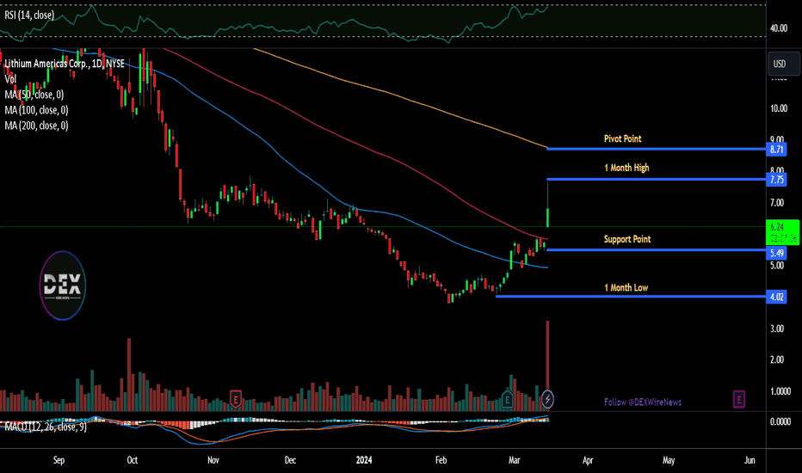The image size is (802, 473).
Task: Click the 10.00 price axis label
Action: [x=779, y=108]
